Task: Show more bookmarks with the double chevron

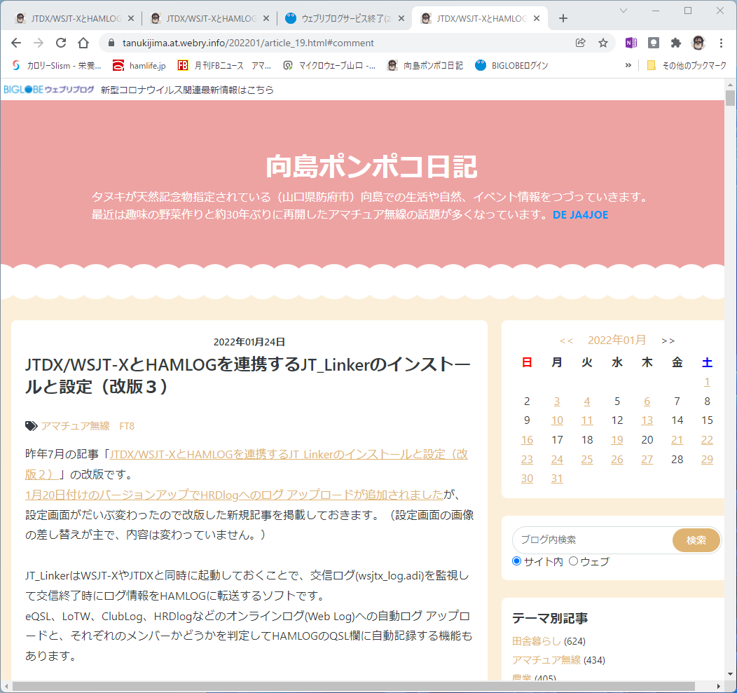Action: 628,65
